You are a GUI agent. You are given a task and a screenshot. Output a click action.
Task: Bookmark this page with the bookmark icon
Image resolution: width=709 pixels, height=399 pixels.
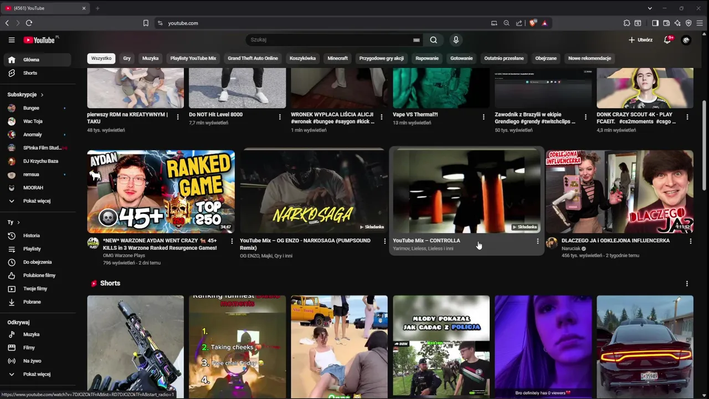(146, 23)
